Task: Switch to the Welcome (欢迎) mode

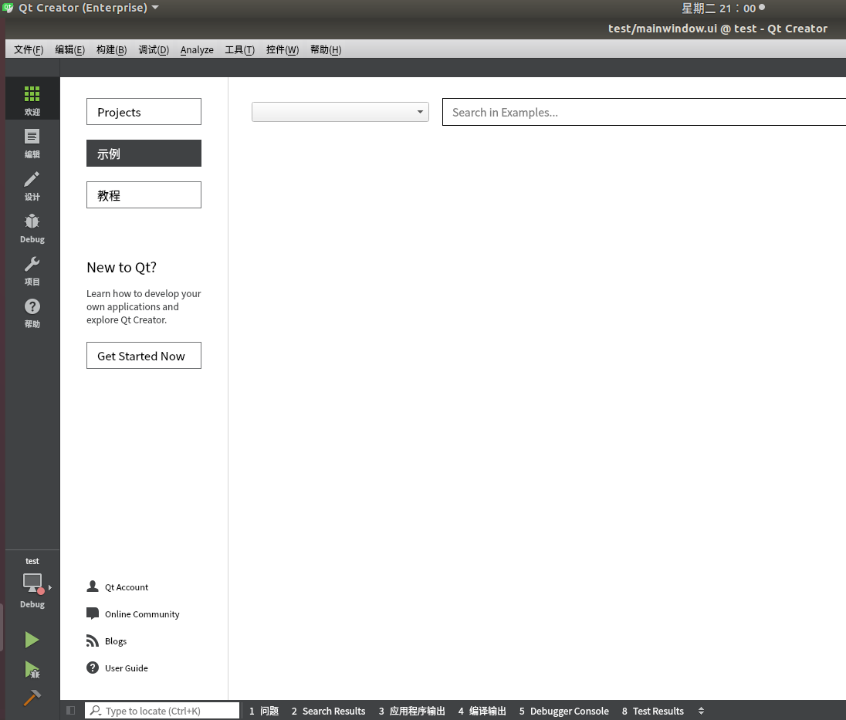Action: (x=32, y=100)
